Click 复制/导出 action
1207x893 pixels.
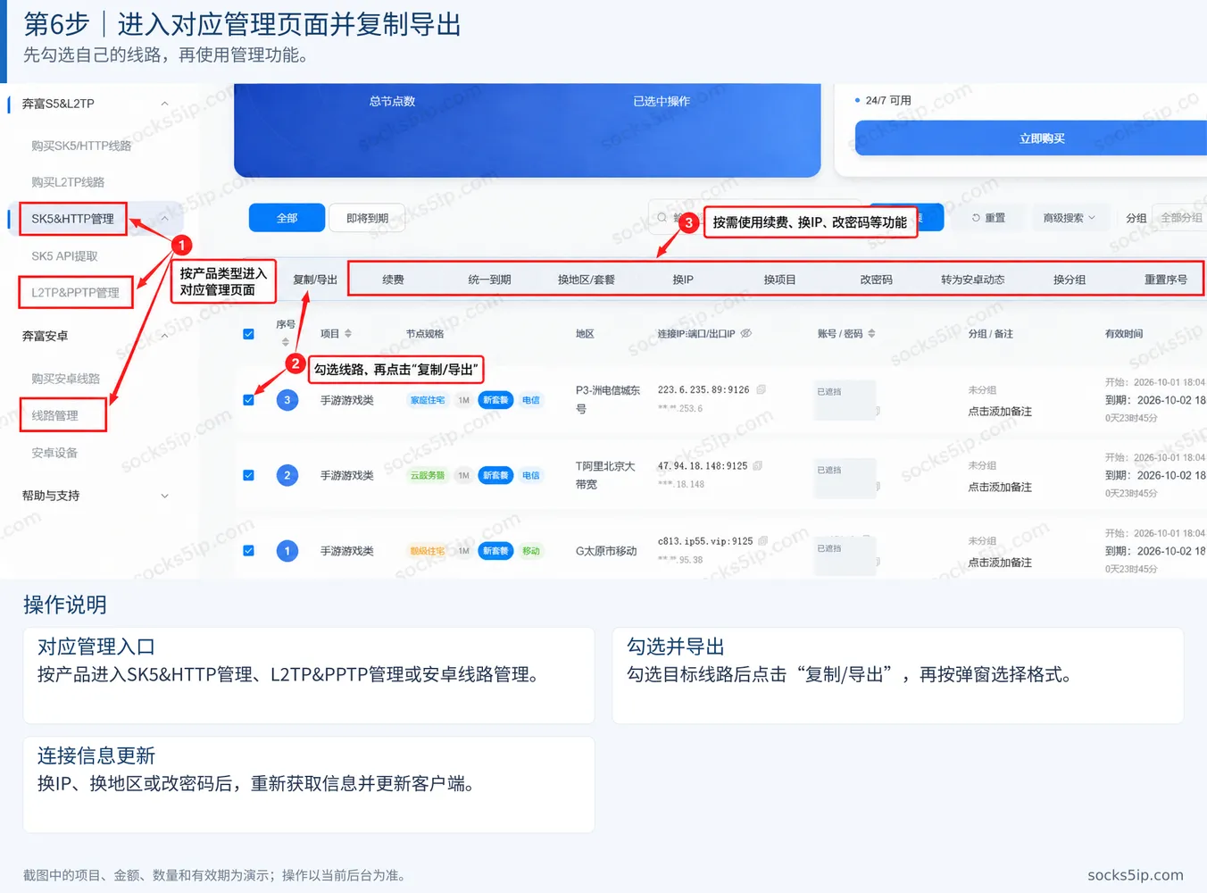click(x=315, y=280)
